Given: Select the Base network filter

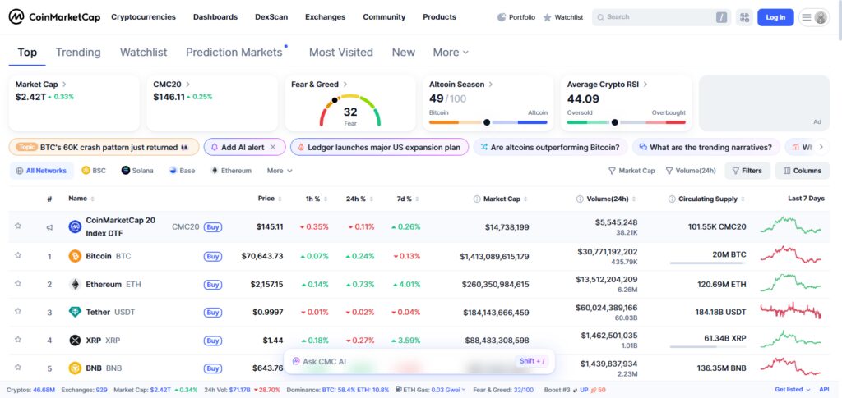Looking at the screenshot, I should click(182, 171).
